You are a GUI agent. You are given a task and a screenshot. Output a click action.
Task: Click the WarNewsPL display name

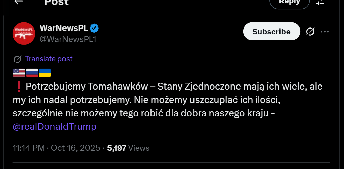tap(63, 28)
